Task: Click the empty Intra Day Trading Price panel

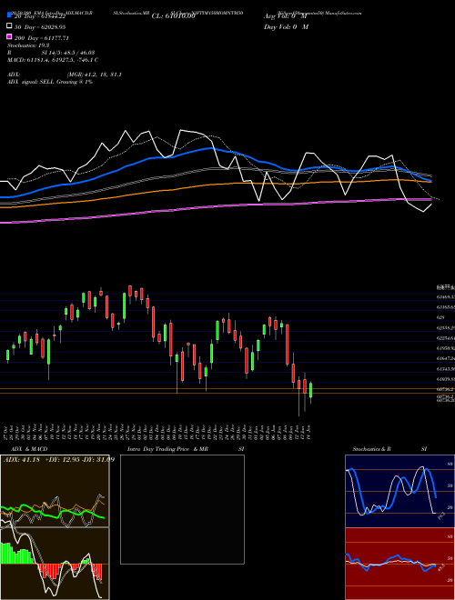Action: pos(182,509)
